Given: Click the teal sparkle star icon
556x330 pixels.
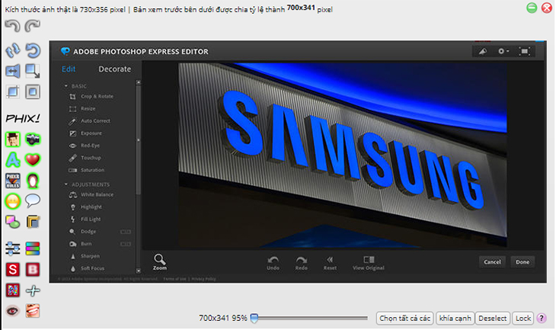Looking at the screenshot, I should coord(33,290).
